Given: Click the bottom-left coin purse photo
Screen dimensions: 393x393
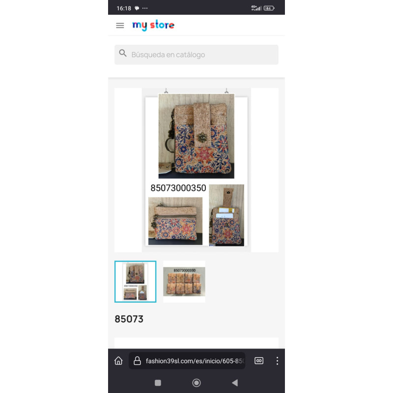Looking at the screenshot, I should pos(175,221).
